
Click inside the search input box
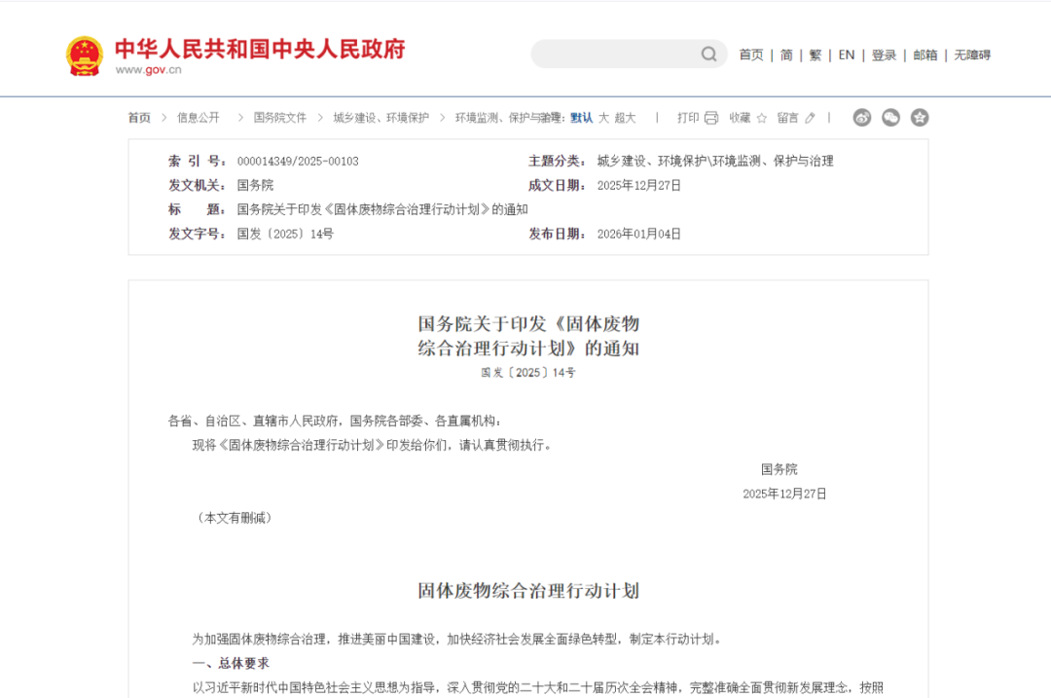(613, 54)
